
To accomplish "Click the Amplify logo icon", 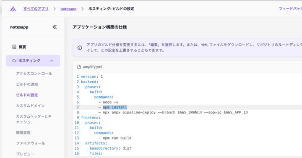I will click(x=13, y=9).
